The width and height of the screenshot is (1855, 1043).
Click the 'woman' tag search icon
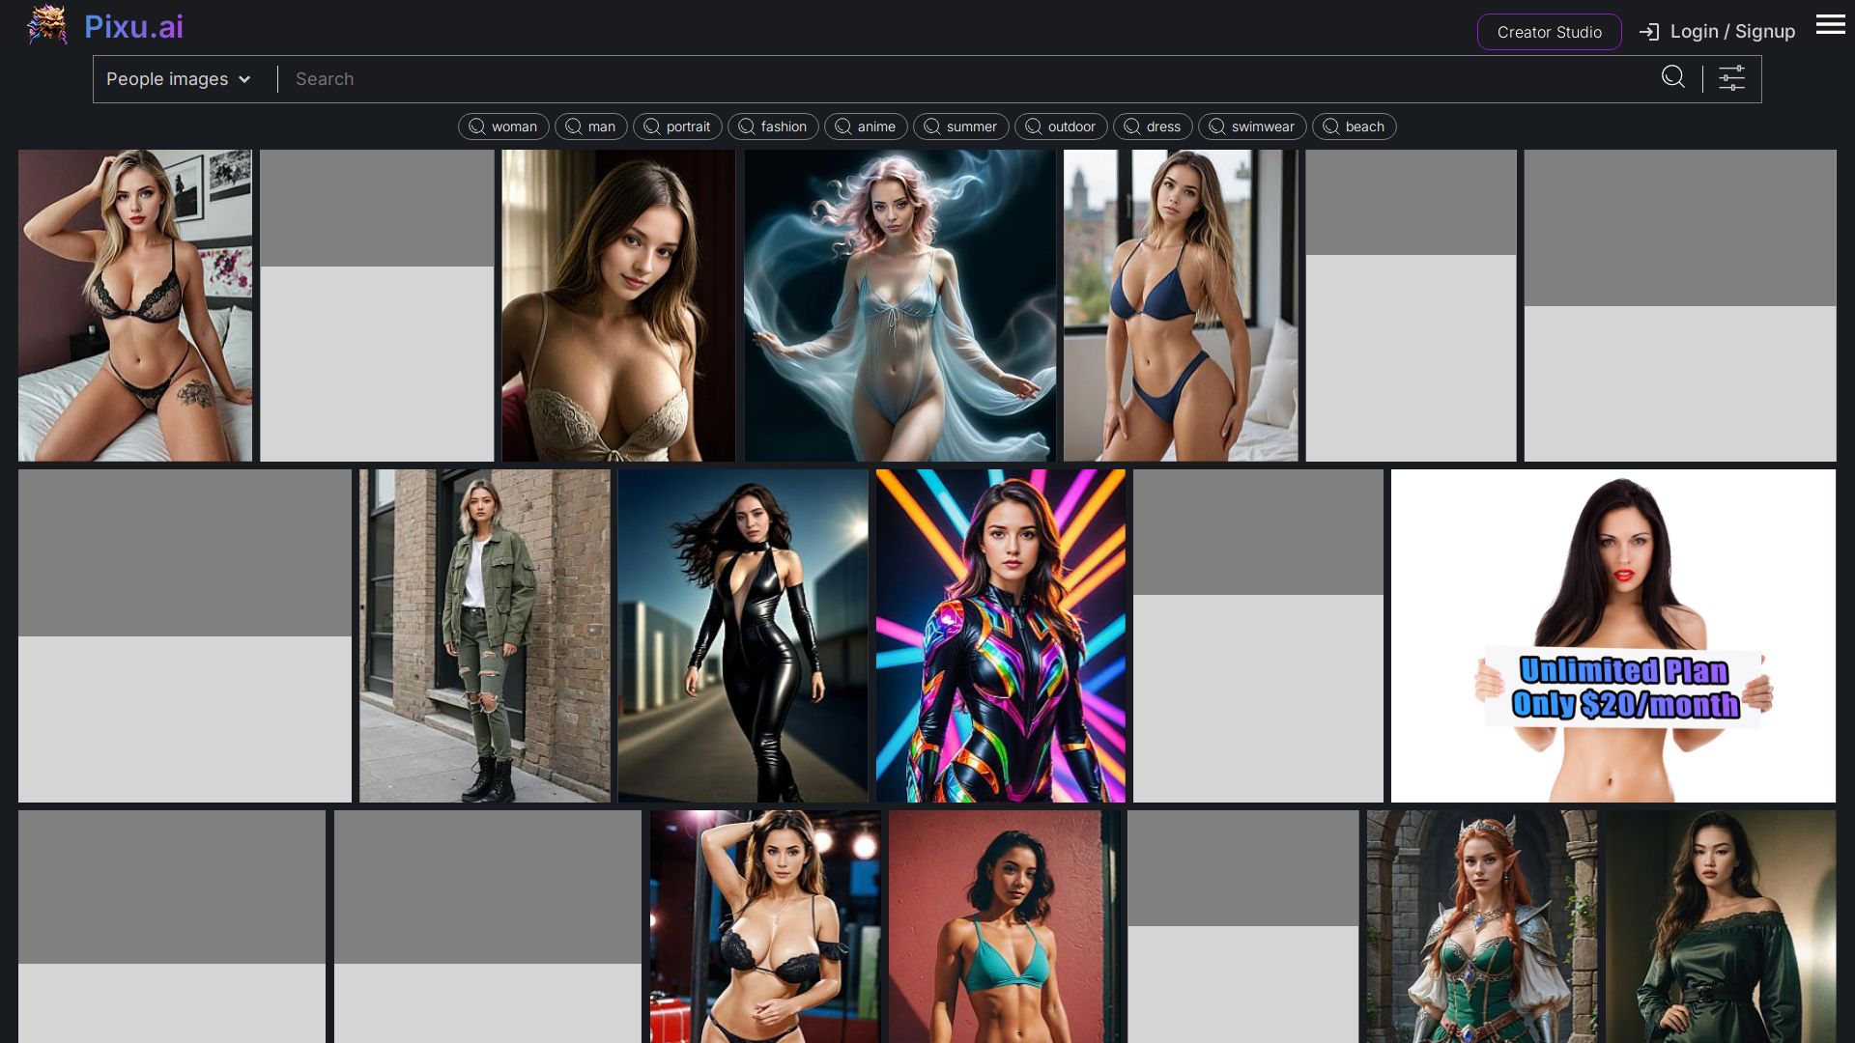(x=476, y=127)
